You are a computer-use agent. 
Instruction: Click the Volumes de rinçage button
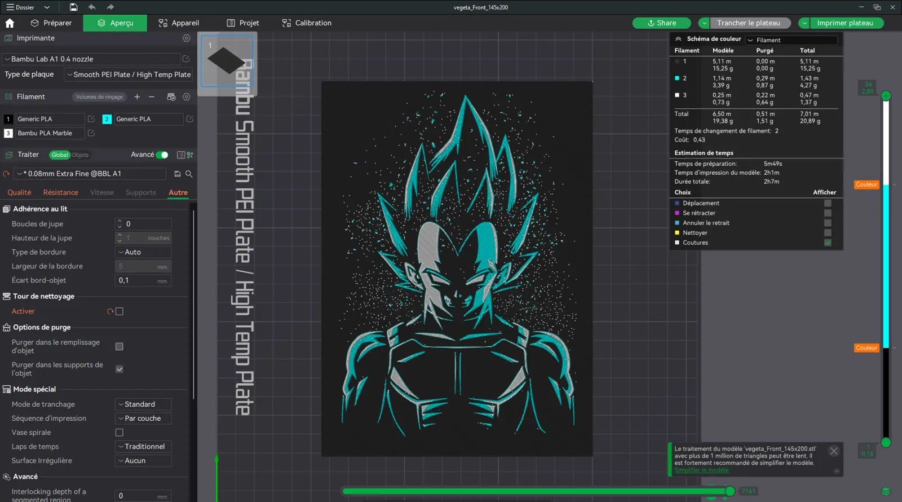[x=99, y=97]
